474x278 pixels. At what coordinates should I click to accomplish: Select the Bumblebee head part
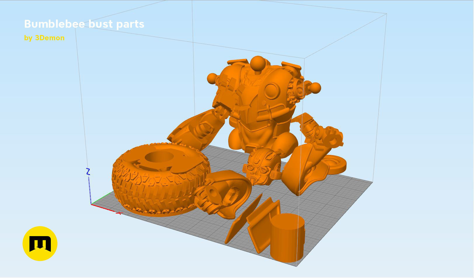pos(262,167)
